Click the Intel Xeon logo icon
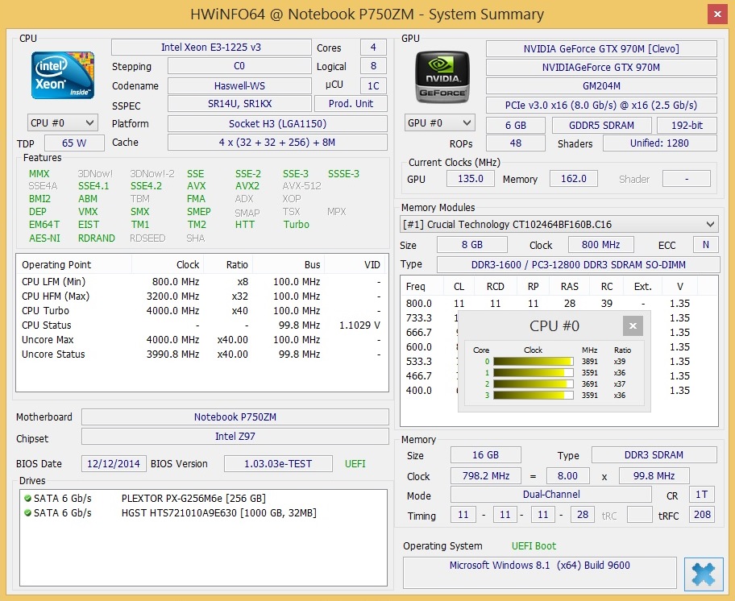The width and height of the screenshot is (735, 601). point(63,75)
